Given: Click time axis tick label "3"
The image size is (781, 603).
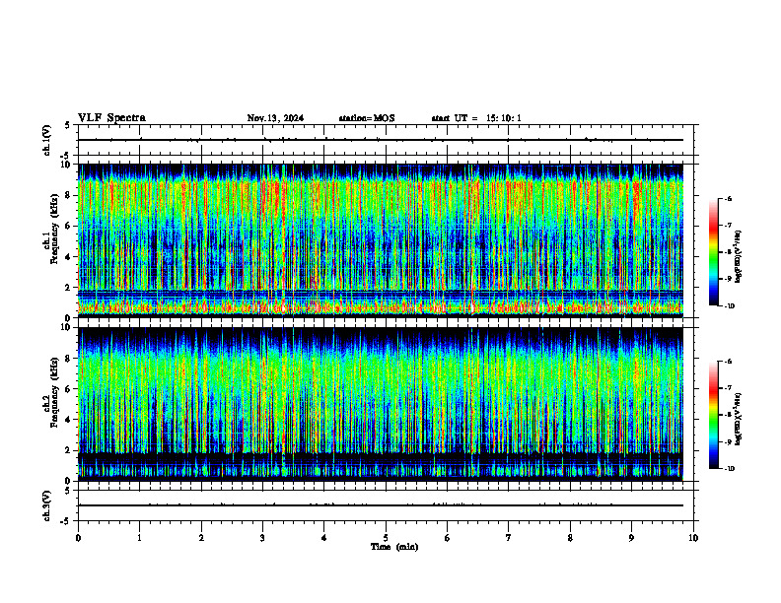Looking at the screenshot, I should coord(262,538).
